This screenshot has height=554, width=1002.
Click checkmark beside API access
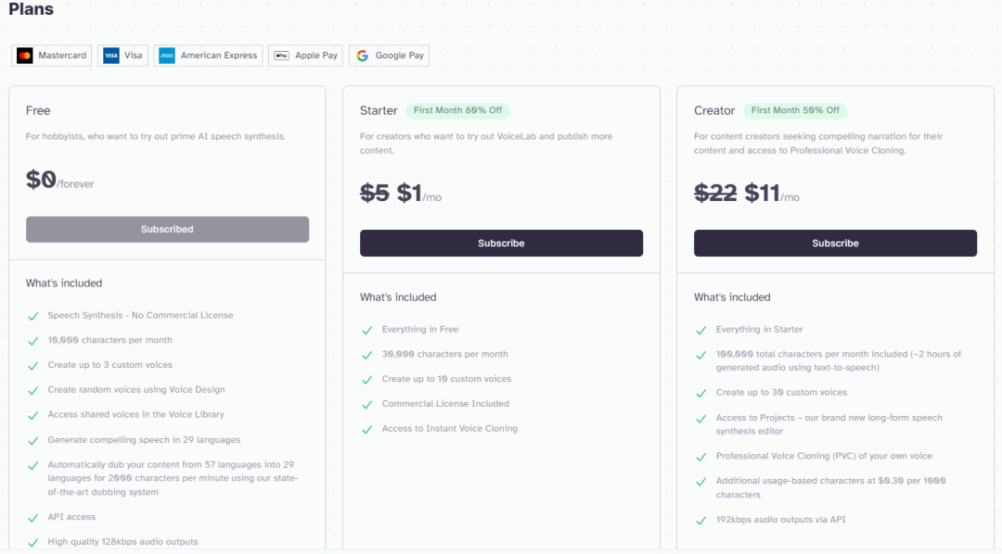pyautogui.click(x=33, y=518)
